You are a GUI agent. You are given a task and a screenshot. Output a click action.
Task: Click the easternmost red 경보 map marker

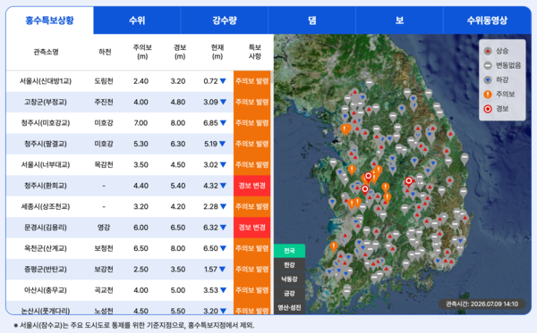408,181
